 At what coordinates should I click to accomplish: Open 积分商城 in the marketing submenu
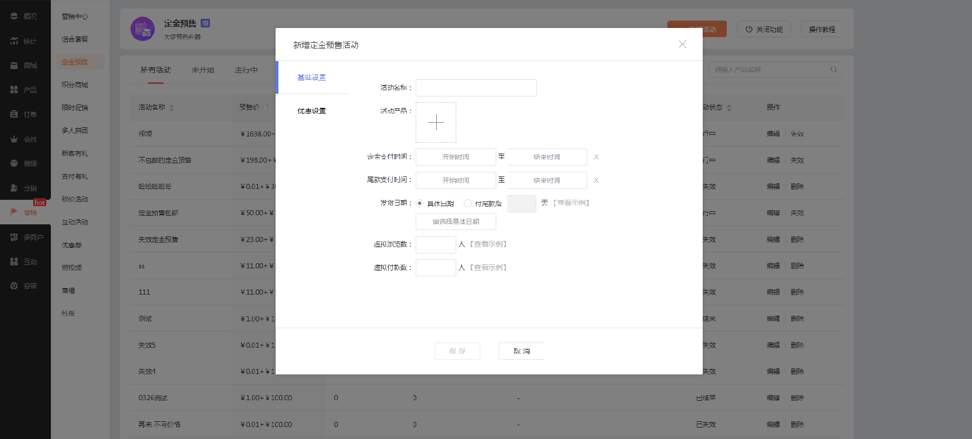[x=75, y=85]
